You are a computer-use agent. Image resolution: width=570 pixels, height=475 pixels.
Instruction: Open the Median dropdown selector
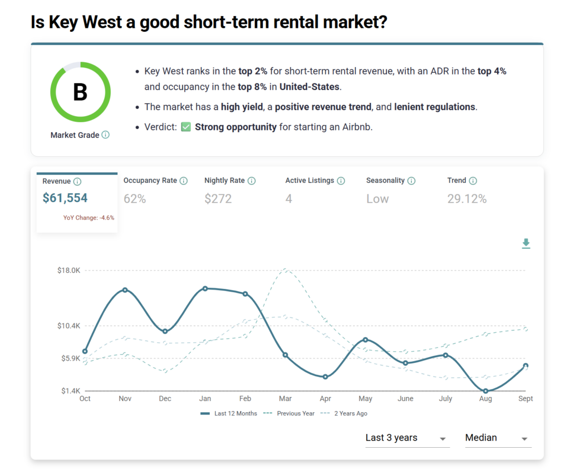pos(497,438)
